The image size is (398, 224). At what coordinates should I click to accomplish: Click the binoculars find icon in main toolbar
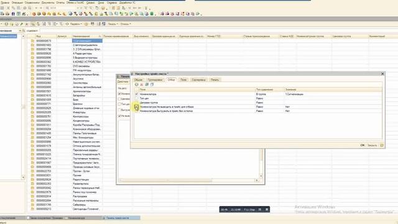click(13, 14)
